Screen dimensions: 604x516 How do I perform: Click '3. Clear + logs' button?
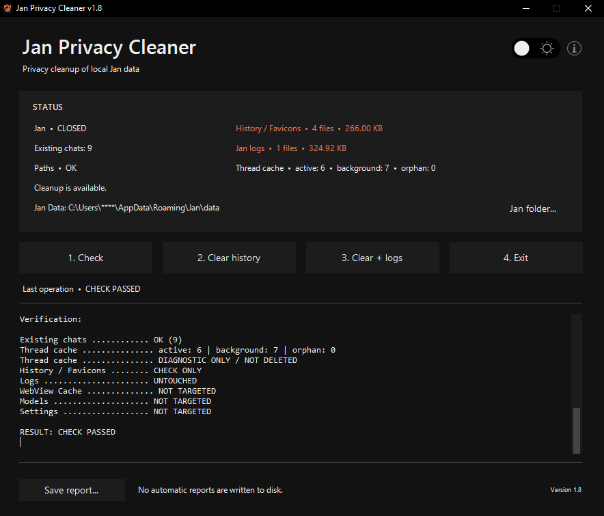tap(372, 258)
